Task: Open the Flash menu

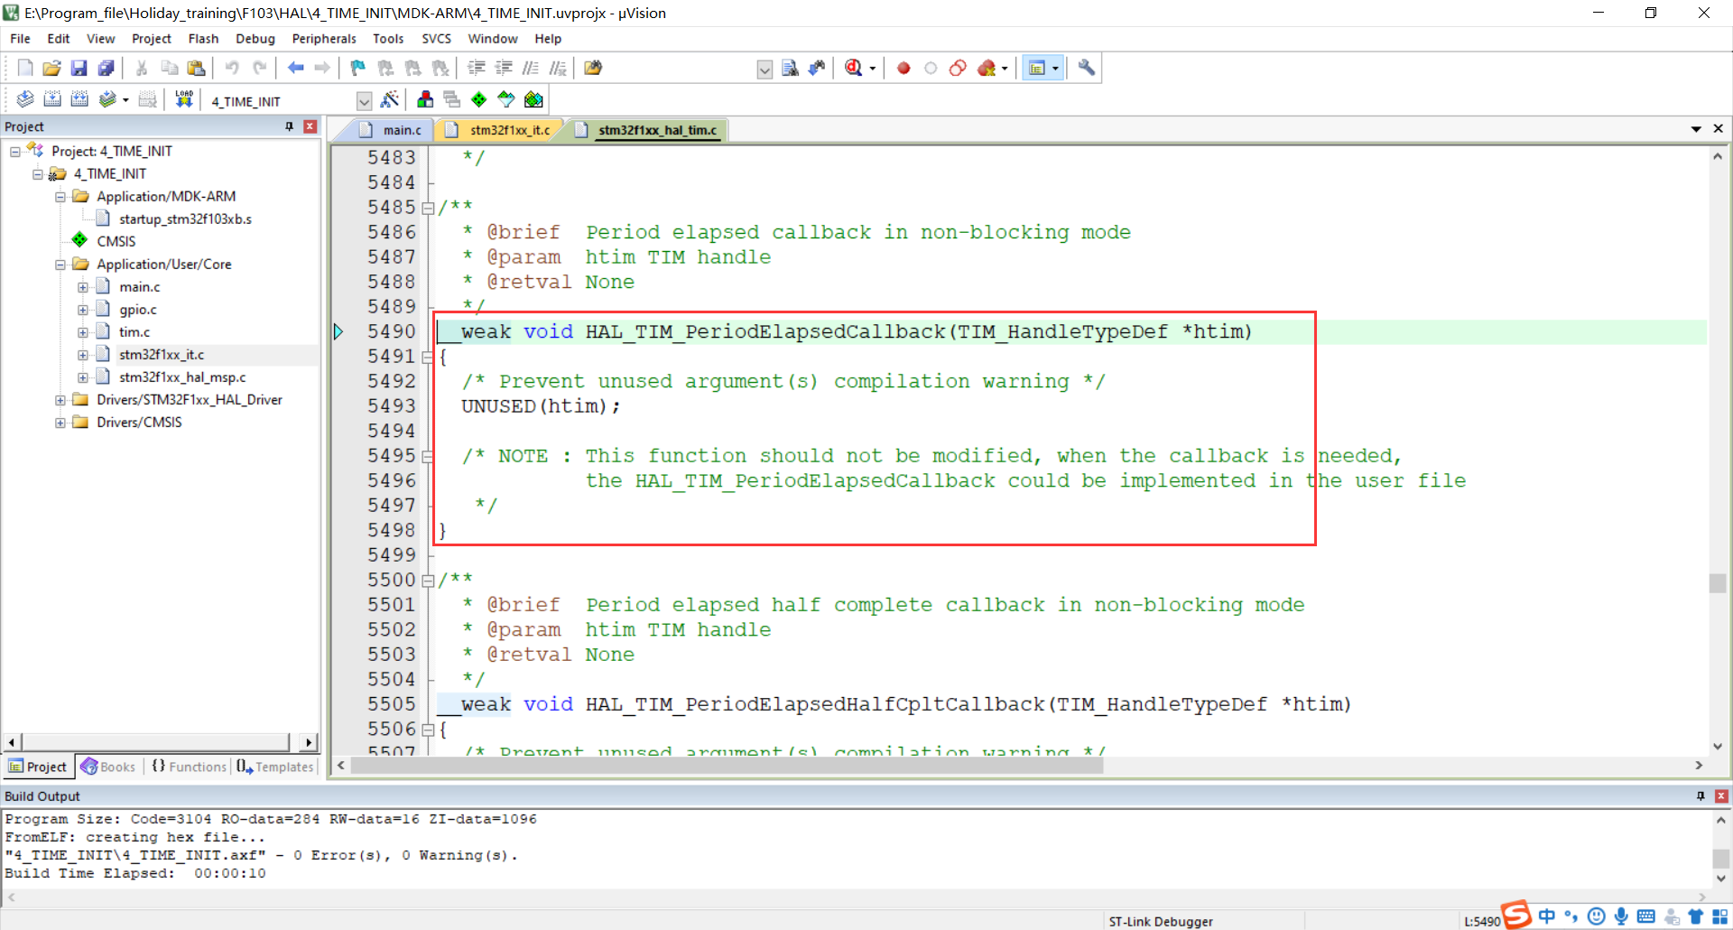Action: pos(203,39)
